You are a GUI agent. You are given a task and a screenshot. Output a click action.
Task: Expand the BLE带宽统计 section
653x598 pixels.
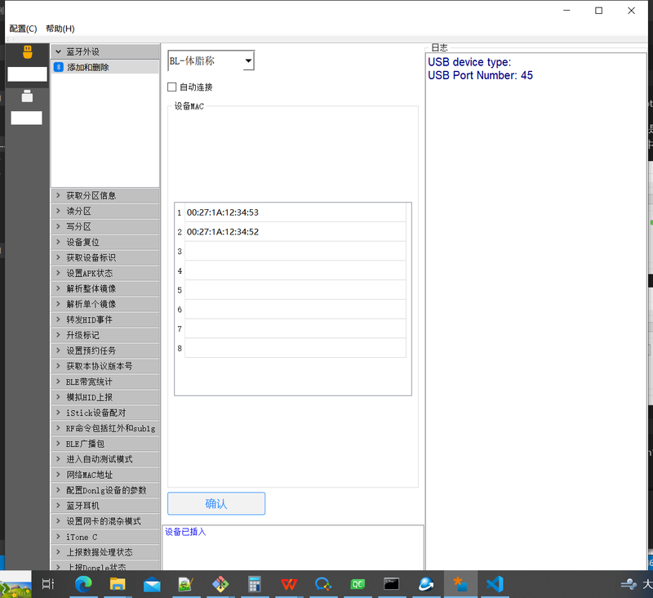[105, 382]
